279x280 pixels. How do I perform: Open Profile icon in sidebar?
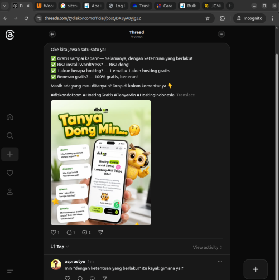(x=10, y=191)
